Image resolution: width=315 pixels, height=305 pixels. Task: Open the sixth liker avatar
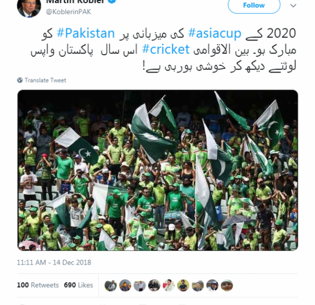pyautogui.click(x=183, y=286)
